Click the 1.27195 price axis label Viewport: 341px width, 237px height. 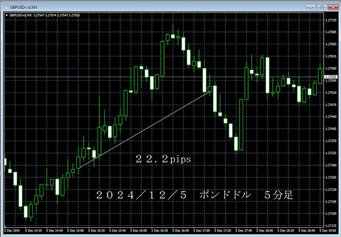(x=330, y=202)
